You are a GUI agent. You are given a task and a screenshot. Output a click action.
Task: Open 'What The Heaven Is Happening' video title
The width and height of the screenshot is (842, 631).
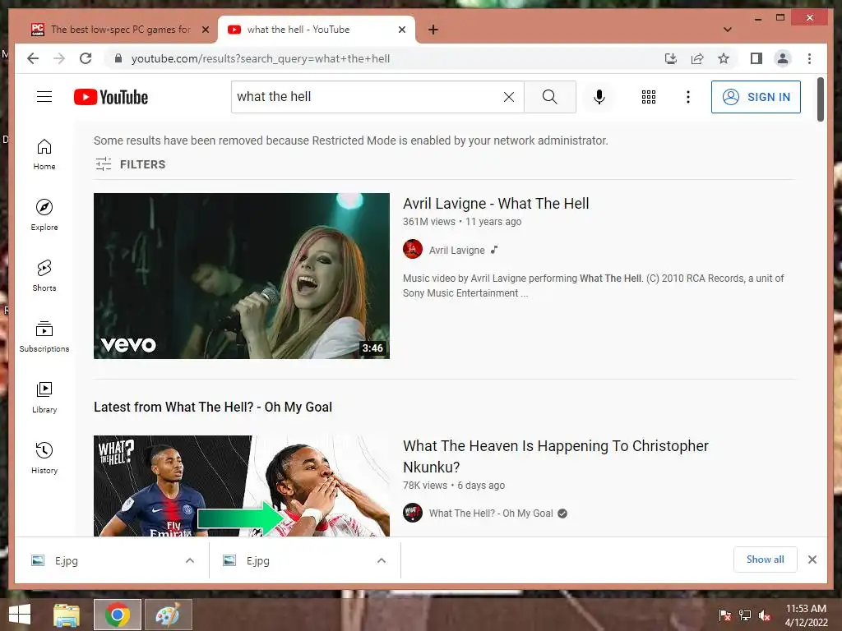click(x=555, y=456)
